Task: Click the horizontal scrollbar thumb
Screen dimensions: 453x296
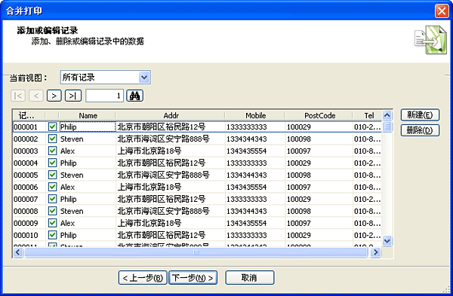Action: tap(196, 252)
